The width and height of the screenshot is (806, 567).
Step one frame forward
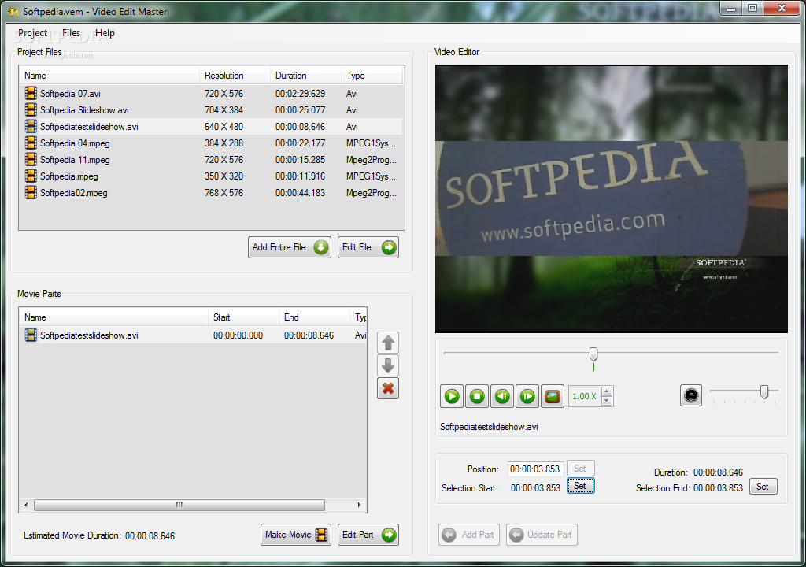[527, 396]
